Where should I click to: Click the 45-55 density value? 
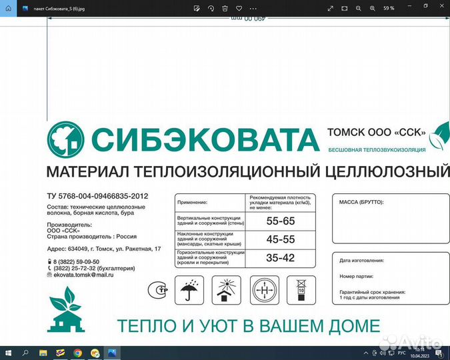click(x=281, y=239)
